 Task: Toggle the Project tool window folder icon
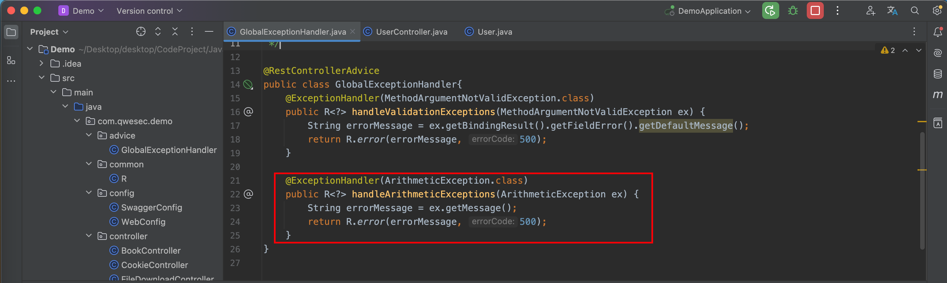(11, 32)
